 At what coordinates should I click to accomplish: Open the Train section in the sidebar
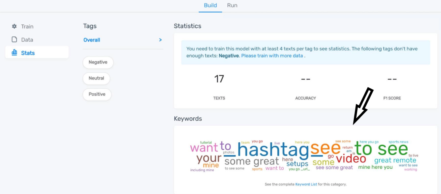tap(27, 26)
